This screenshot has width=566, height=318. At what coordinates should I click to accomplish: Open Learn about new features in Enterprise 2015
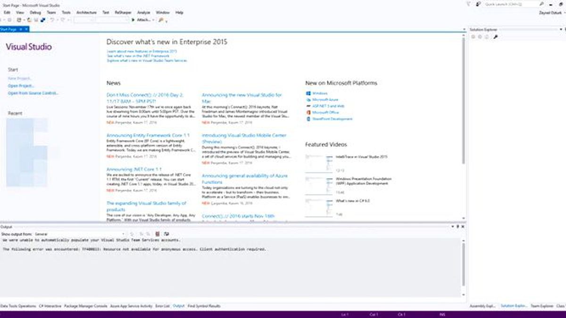142,51
